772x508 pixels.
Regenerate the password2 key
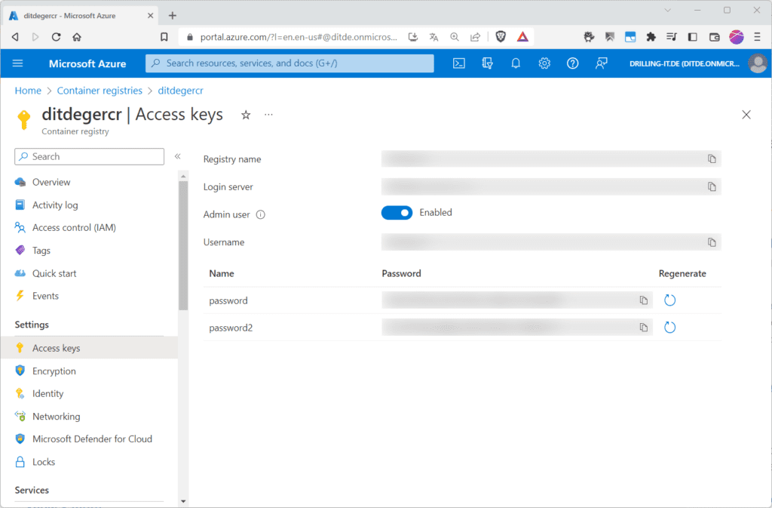pyautogui.click(x=669, y=327)
